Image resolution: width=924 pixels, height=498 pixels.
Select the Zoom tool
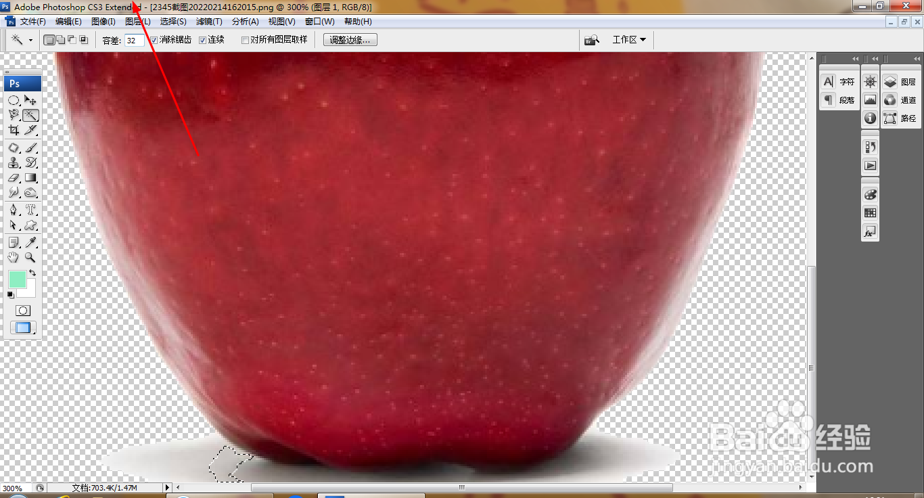pos(30,258)
